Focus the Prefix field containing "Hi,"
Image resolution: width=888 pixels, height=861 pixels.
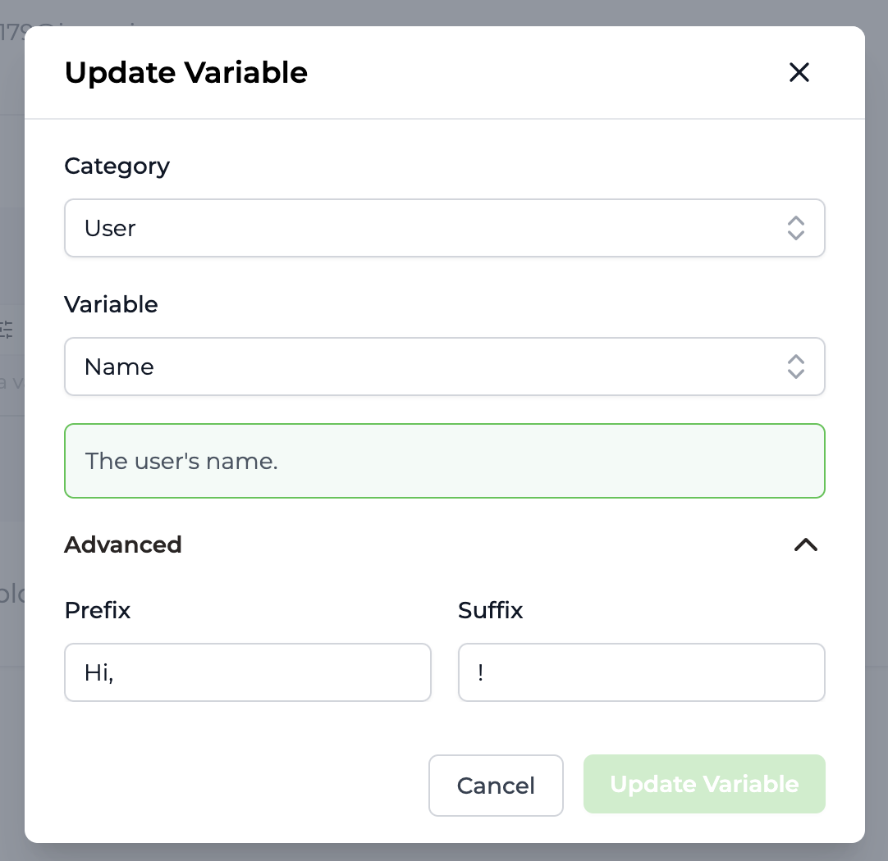[x=248, y=672]
